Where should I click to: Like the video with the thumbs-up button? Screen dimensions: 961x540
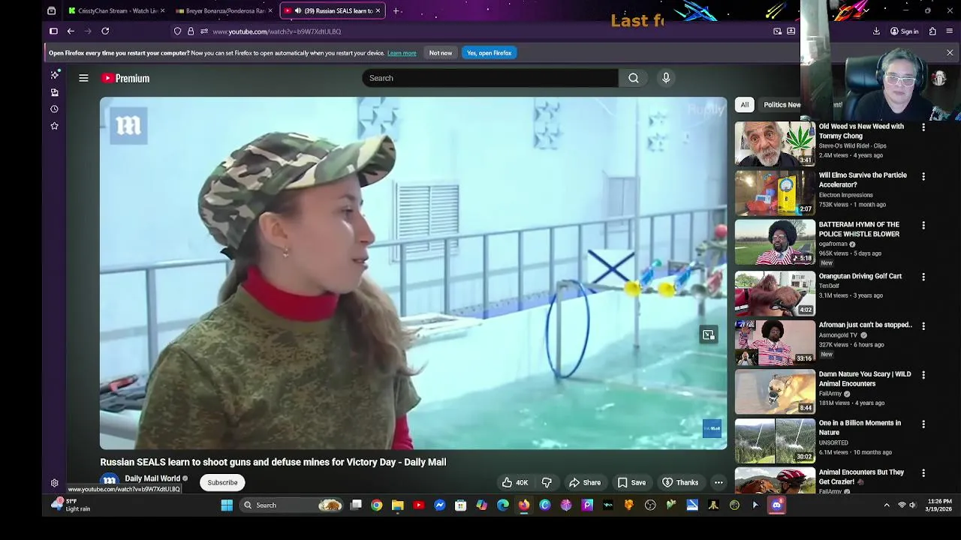tap(515, 483)
